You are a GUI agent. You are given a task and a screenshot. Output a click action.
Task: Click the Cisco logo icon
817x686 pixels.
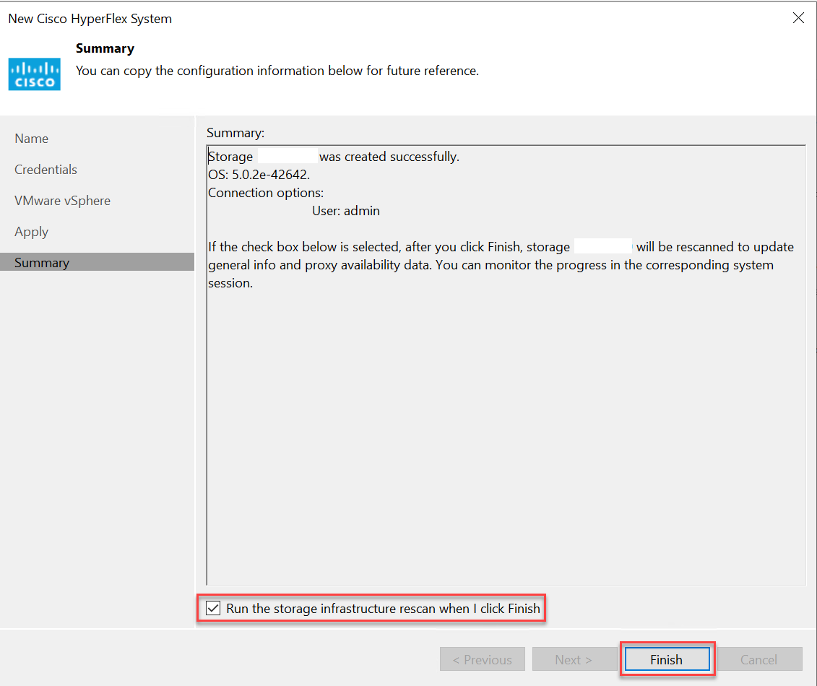coord(34,74)
